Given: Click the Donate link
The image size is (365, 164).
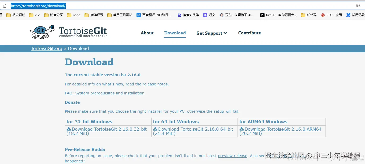Looking at the screenshot, I should coord(72,102).
